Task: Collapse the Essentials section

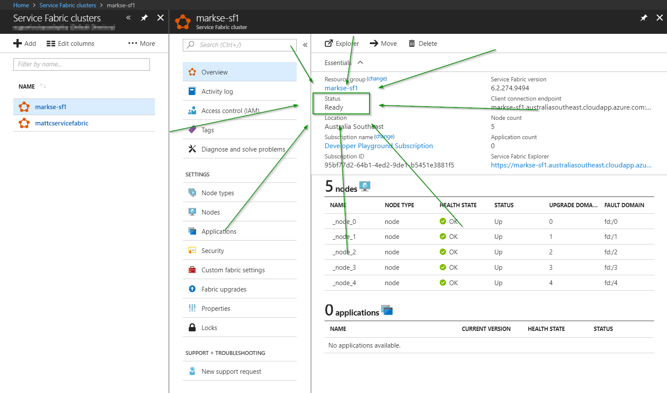Action: 360,62
